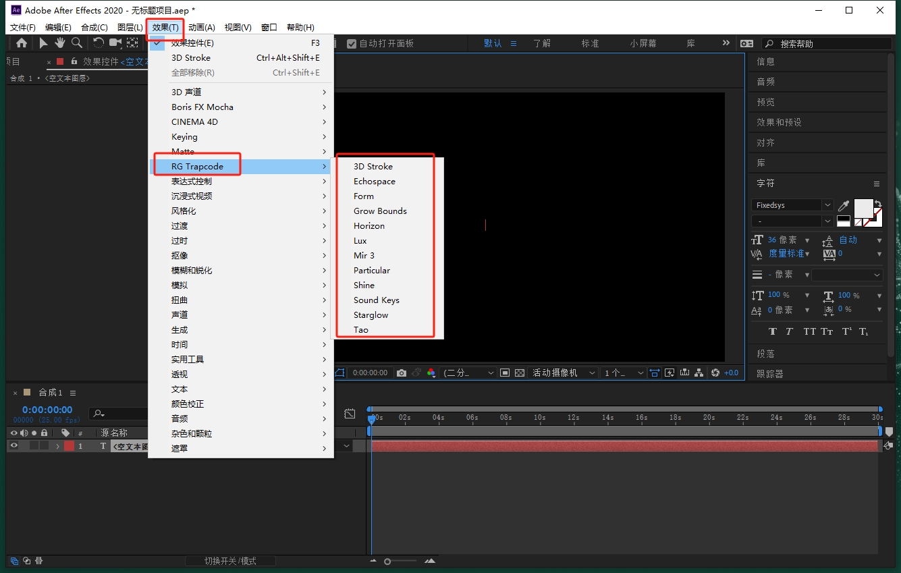The width and height of the screenshot is (901, 573).
Task: Open the 效果和预设 panel
Action: click(x=779, y=122)
